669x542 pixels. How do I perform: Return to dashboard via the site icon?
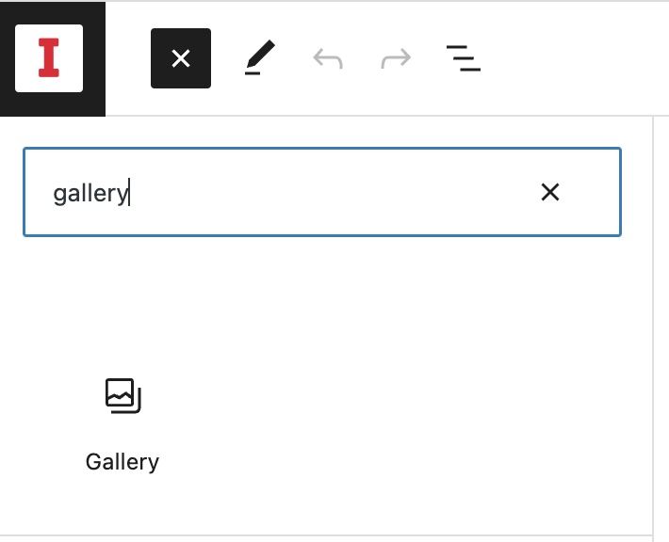click(49, 58)
